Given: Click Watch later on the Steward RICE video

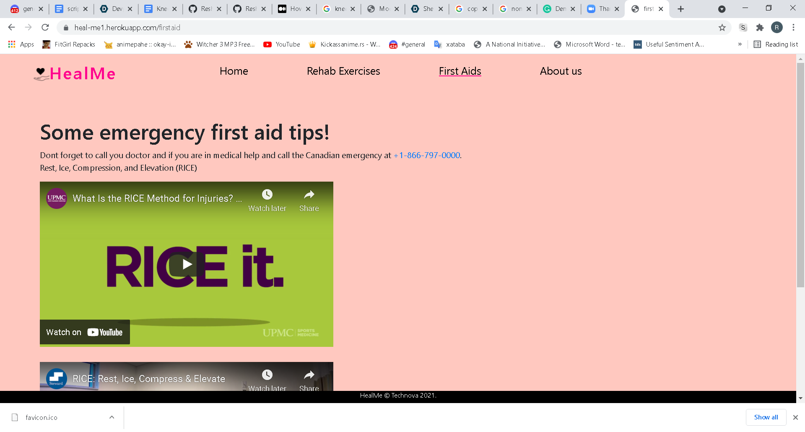Looking at the screenshot, I should (x=267, y=380).
